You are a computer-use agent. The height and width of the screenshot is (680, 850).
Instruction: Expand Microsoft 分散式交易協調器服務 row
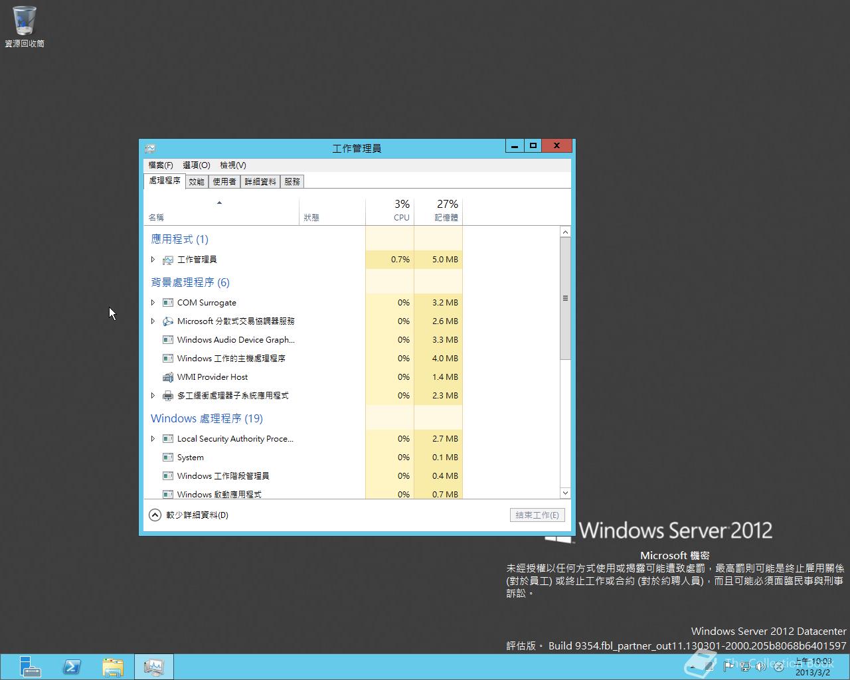click(x=153, y=321)
